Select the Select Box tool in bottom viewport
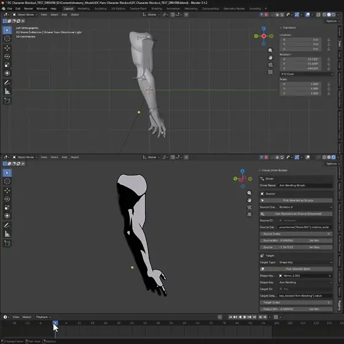The height and width of the screenshot is (344, 344). (7, 173)
